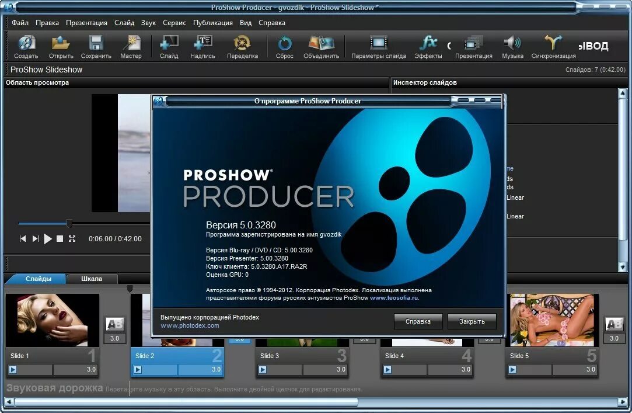
Task: Click the Переделка toolbar icon
Action: point(242,47)
